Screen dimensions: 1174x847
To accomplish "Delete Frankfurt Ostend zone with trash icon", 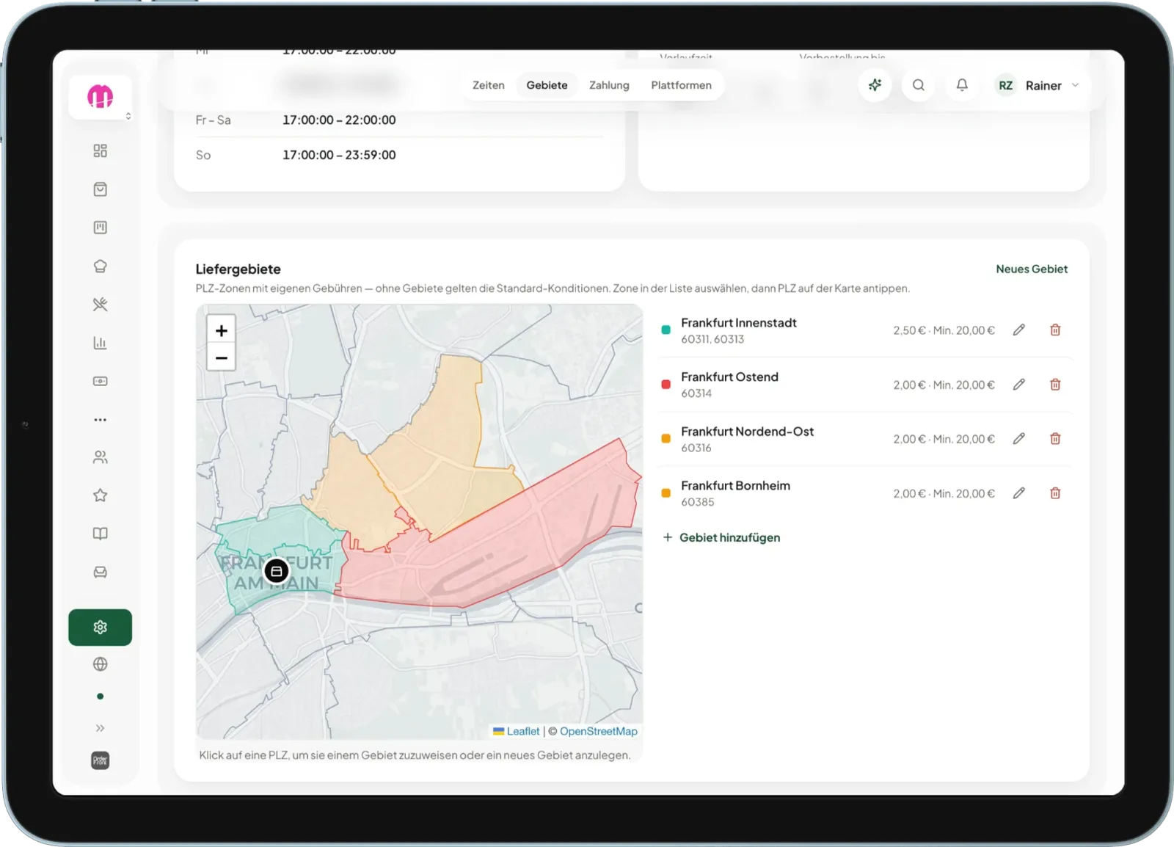I will [x=1055, y=385].
